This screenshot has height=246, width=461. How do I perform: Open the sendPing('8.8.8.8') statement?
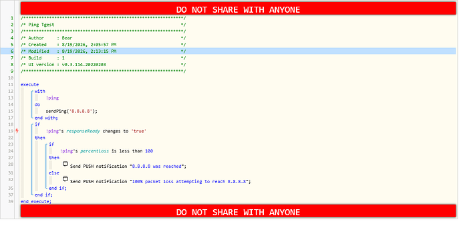71,111
